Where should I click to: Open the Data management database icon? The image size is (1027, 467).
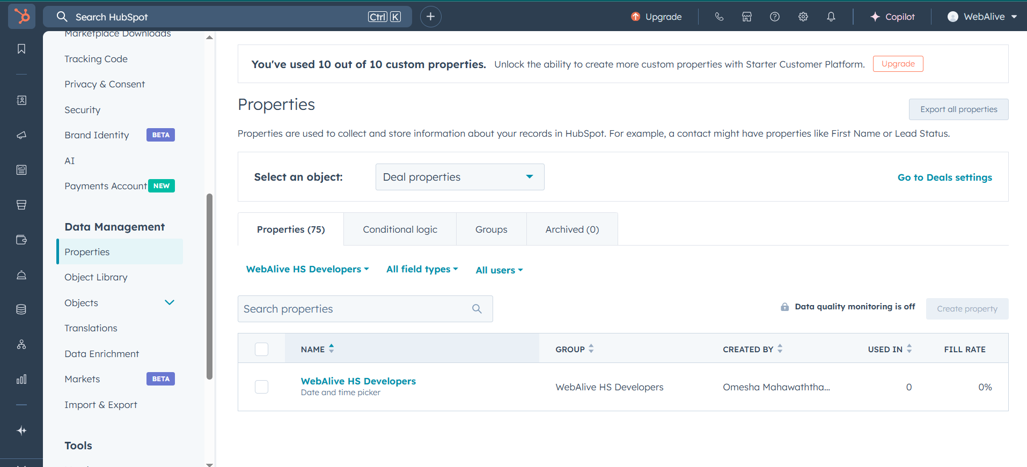tap(21, 309)
